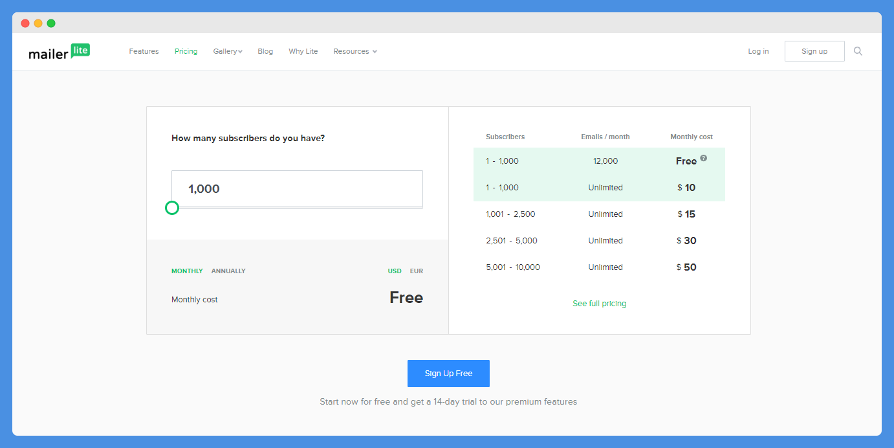
Task: Switch billing to MONTHLY
Action: (187, 271)
